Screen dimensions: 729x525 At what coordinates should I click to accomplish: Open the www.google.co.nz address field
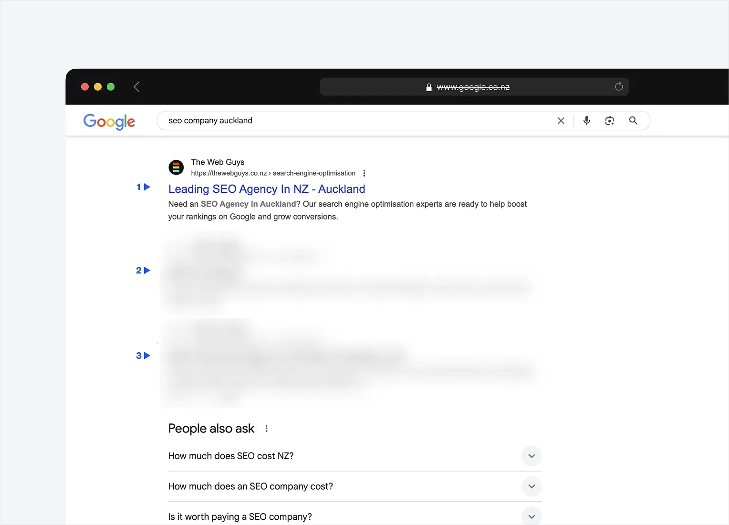click(x=474, y=87)
